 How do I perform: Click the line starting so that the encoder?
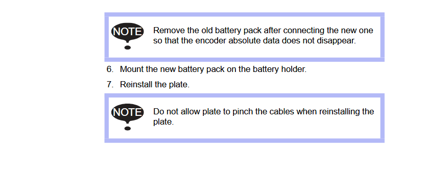(254, 41)
